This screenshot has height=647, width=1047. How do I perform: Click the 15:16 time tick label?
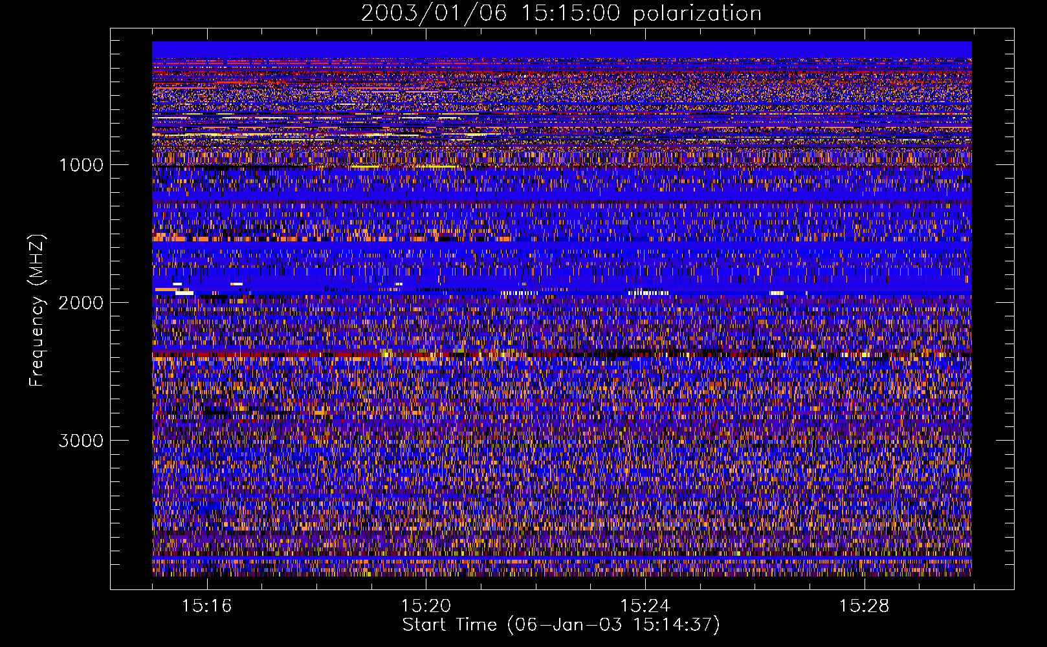tap(206, 606)
